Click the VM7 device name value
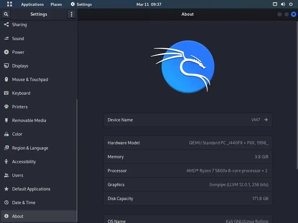Screen dimensions: 298x223 (256, 120)
